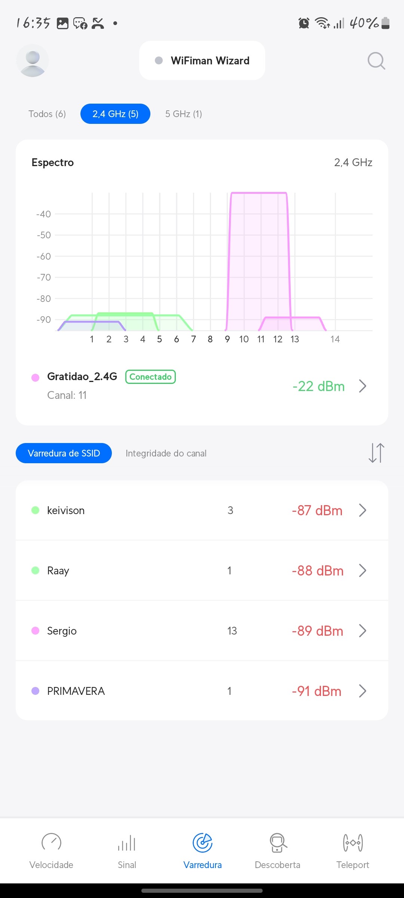404x898 pixels.
Task: Expand keivison network details chevron
Action: pos(362,510)
